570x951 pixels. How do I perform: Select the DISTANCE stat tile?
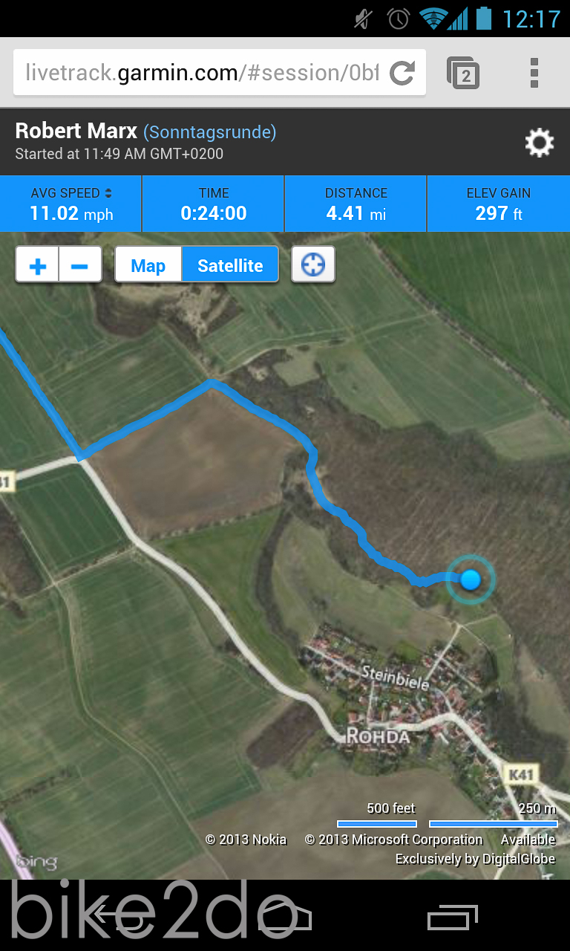356,204
